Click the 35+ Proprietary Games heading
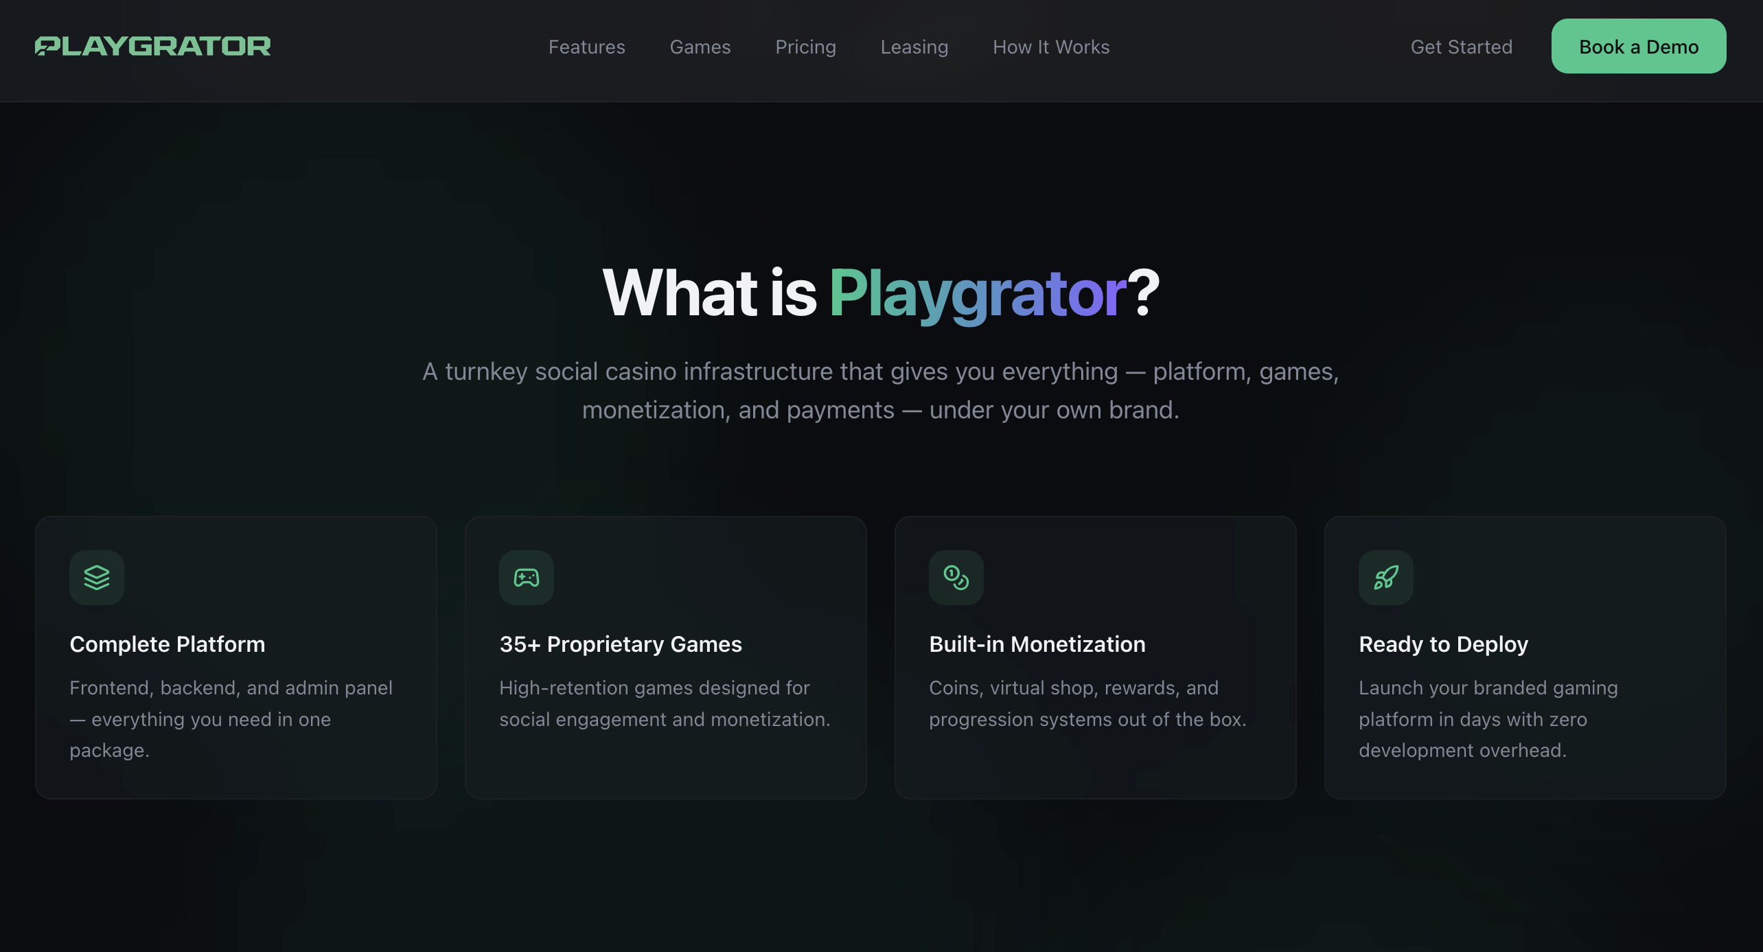Viewport: 1763px width, 952px height. (621, 644)
